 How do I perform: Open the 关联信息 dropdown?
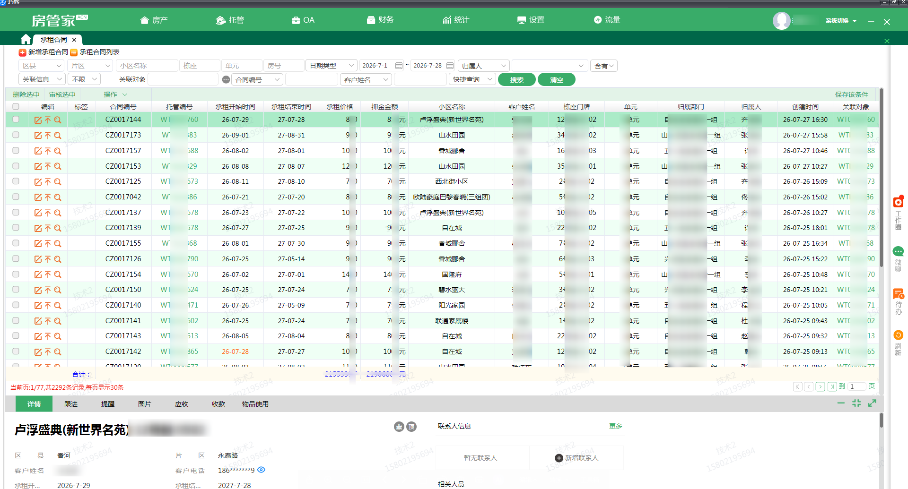(x=41, y=79)
